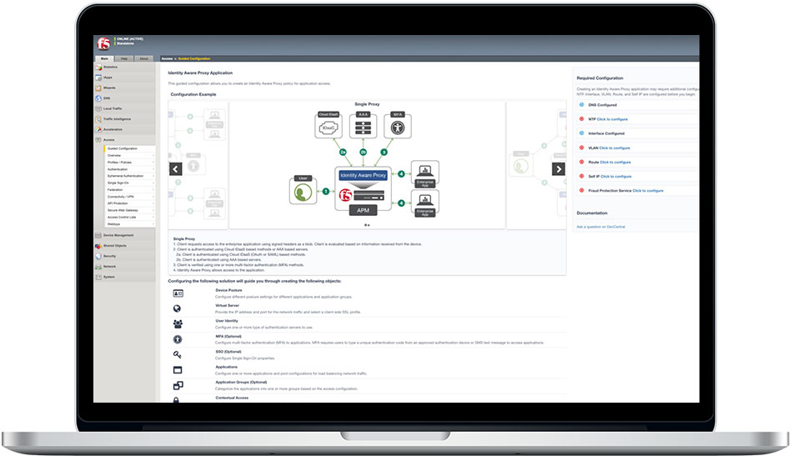Click the 'User Identity' heading

click(x=226, y=321)
